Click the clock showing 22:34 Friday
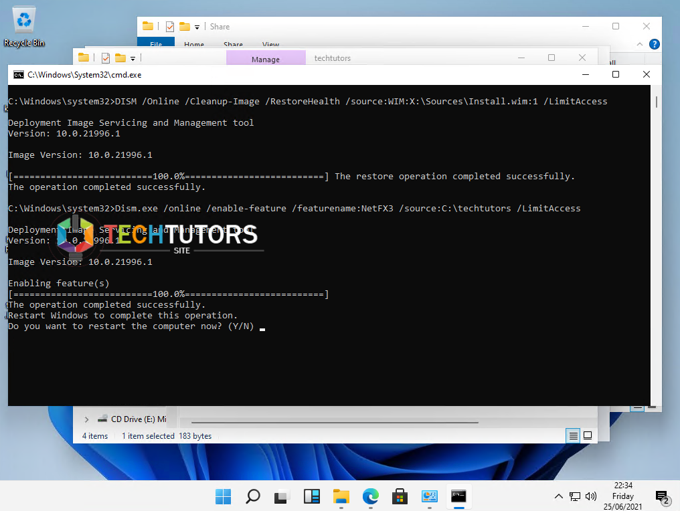 click(622, 496)
